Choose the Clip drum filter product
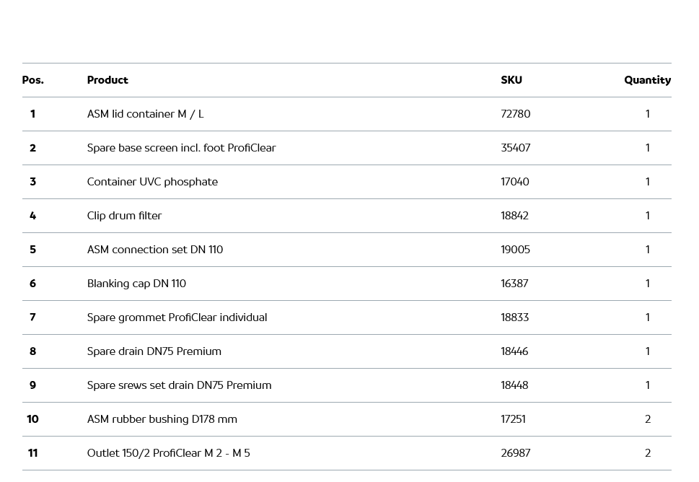The image size is (699, 482). click(124, 216)
